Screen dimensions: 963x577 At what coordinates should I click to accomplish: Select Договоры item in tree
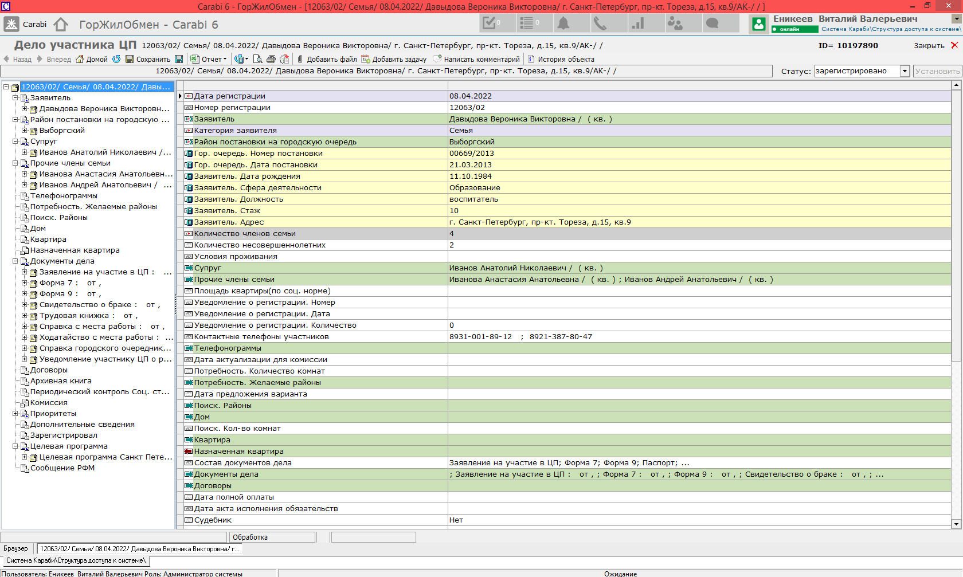[49, 370]
